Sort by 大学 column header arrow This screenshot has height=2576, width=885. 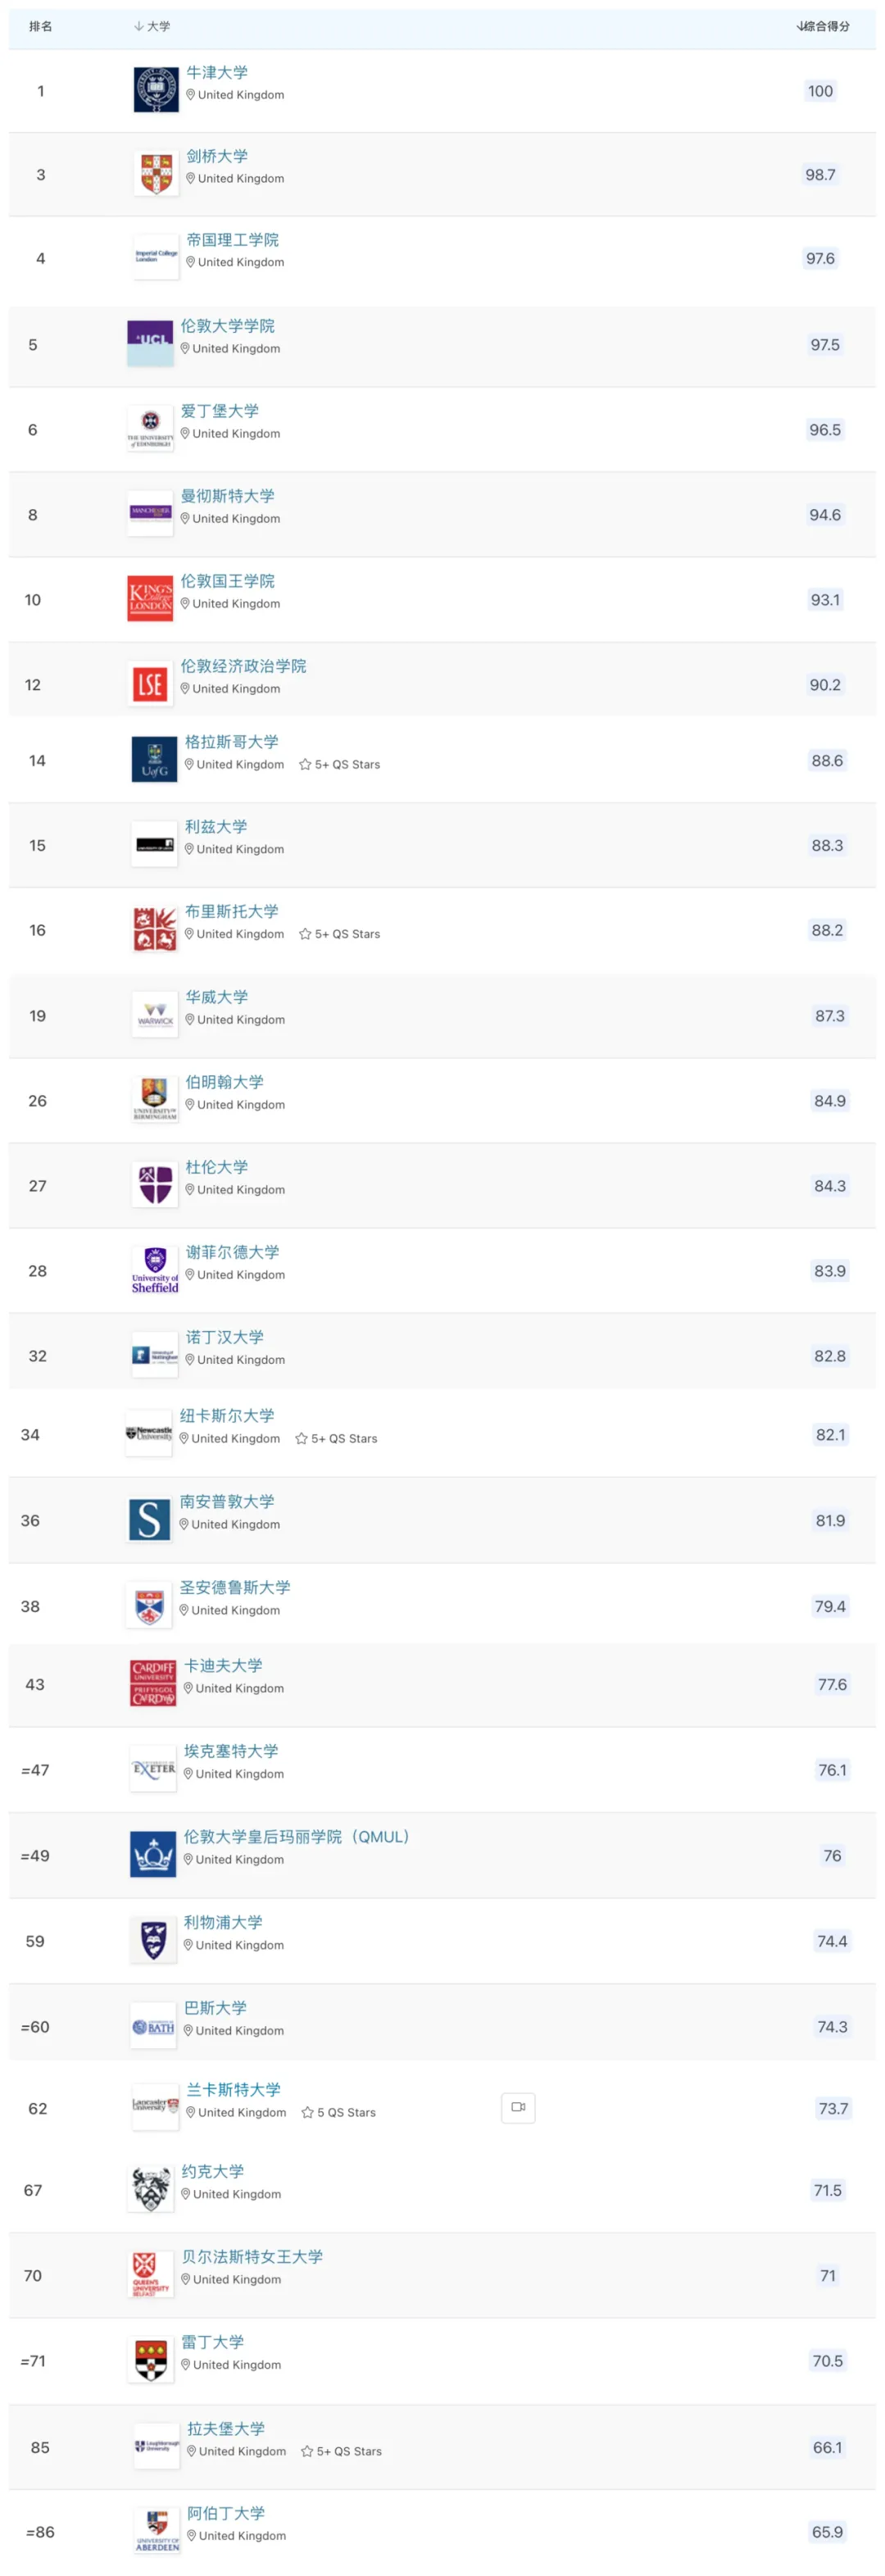tap(139, 26)
